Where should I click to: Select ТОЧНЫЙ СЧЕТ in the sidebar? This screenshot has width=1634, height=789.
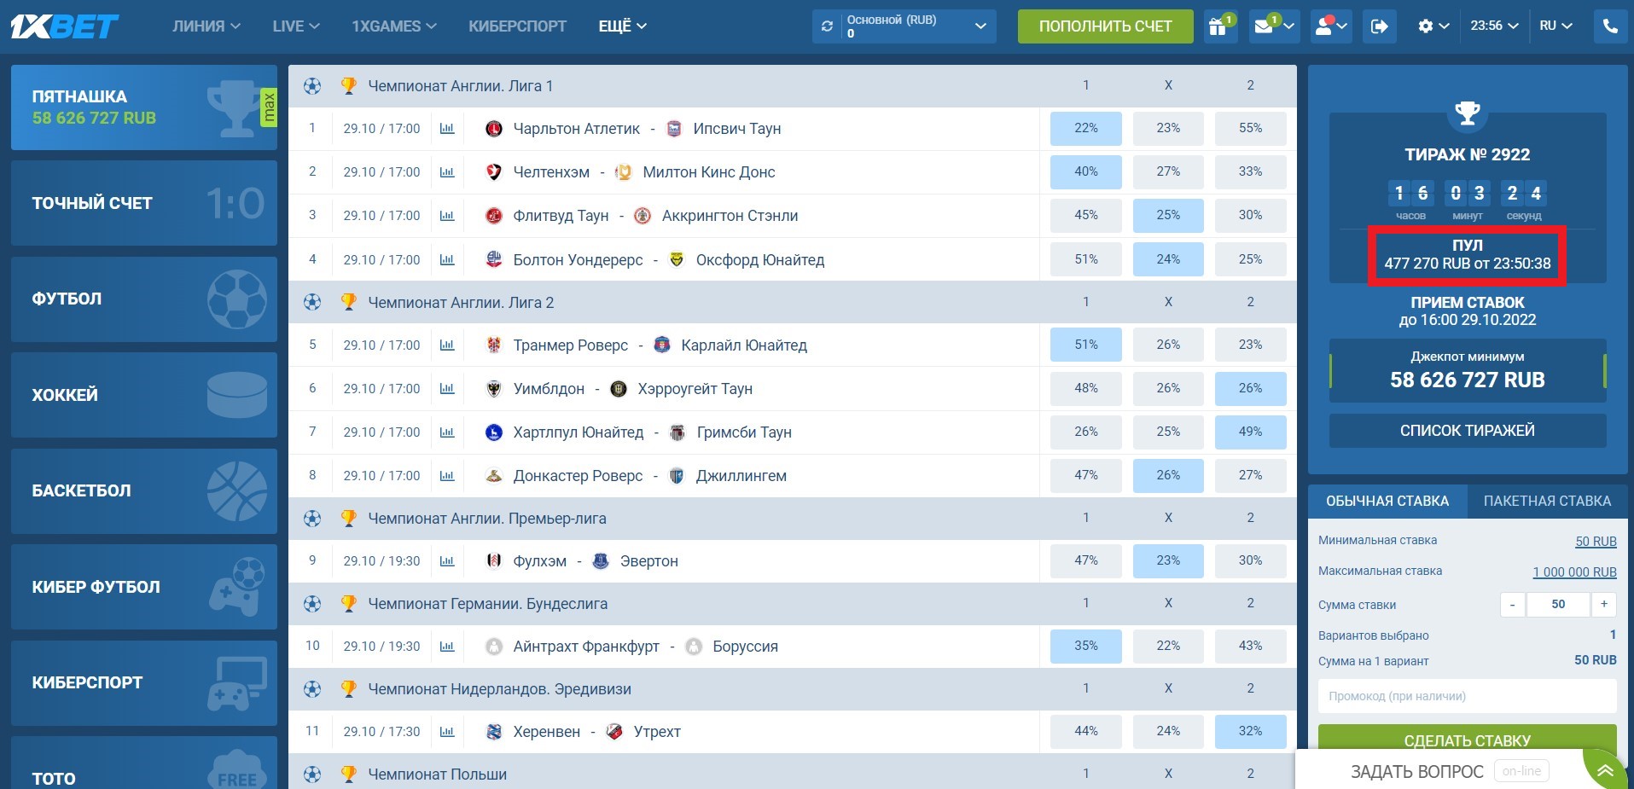144,203
